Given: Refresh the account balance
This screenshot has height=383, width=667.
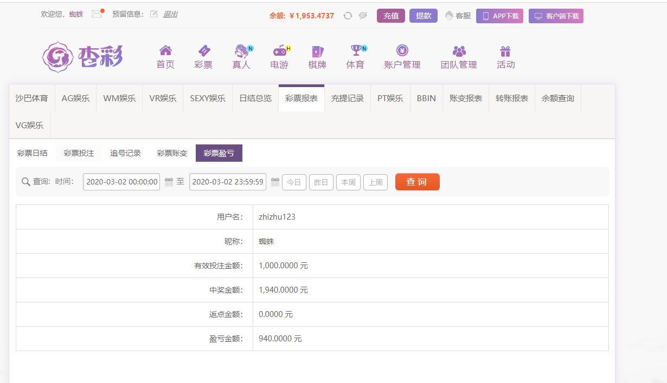Looking at the screenshot, I should [348, 16].
